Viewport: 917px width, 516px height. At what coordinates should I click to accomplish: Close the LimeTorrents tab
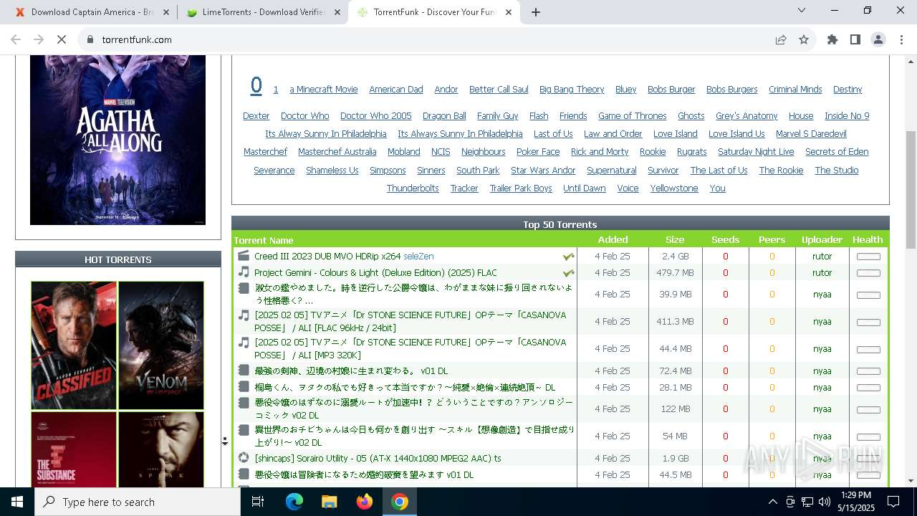(337, 12)
